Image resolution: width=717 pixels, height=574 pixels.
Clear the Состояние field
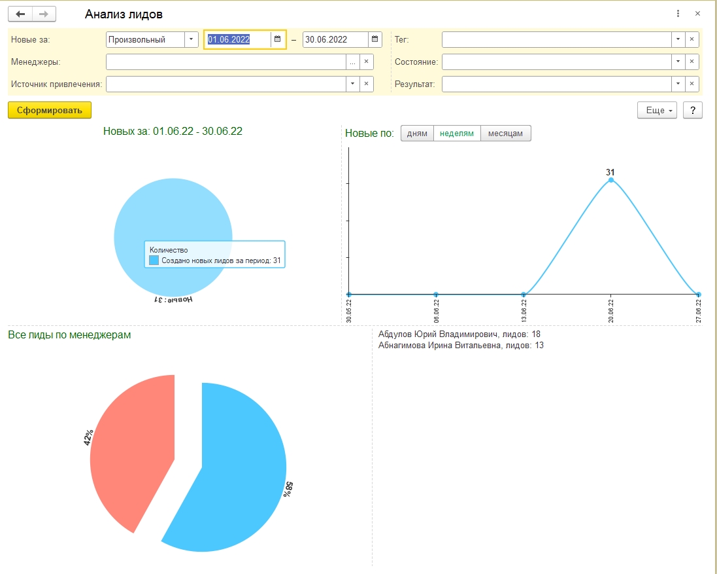(x=692, y=62)
